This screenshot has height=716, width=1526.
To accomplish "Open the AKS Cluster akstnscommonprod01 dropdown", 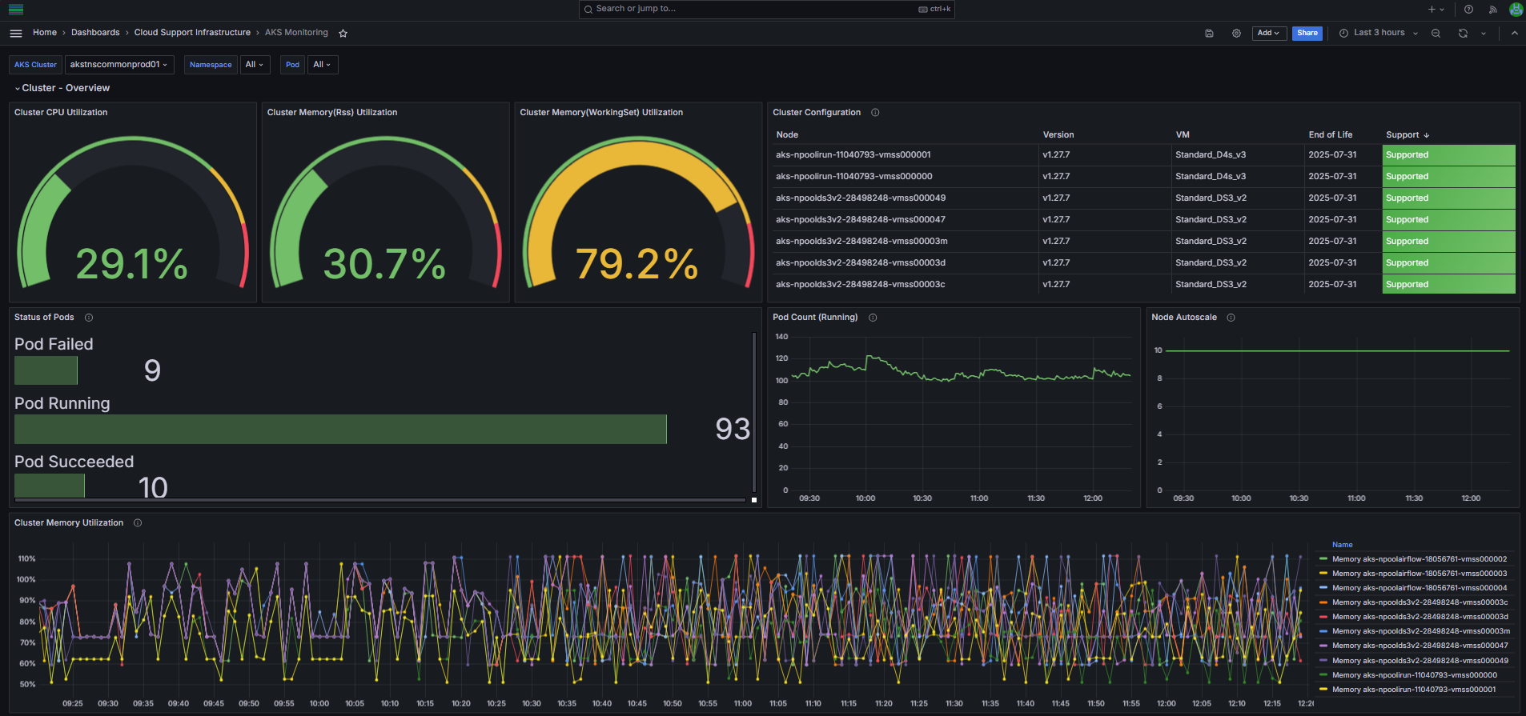I will [x=118, y=65].
